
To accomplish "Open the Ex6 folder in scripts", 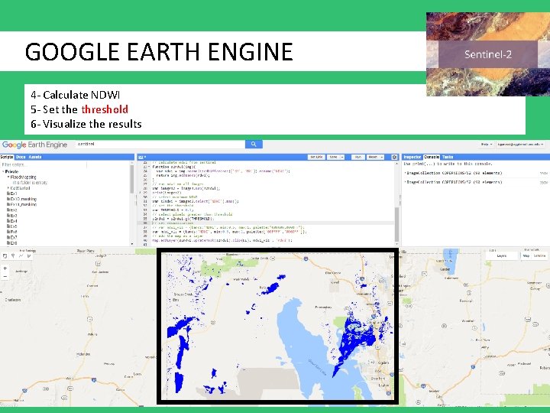I will click(12, 232).
